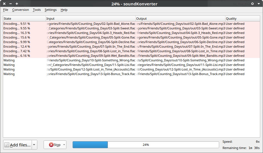The height and width of the screenshot is (153, 263).
Task: Click the window pin icon in title bar
Action: click(252, 4)
